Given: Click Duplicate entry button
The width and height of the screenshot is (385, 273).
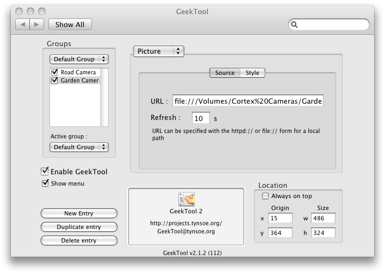Looking at the screenshot, I should [x=79, y=227].
